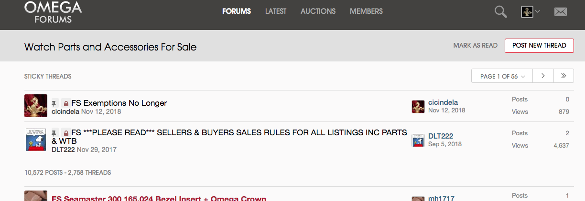Open cicindela's large avatar thumbnail
Viewport: 585px width, 201px height.
36,106
